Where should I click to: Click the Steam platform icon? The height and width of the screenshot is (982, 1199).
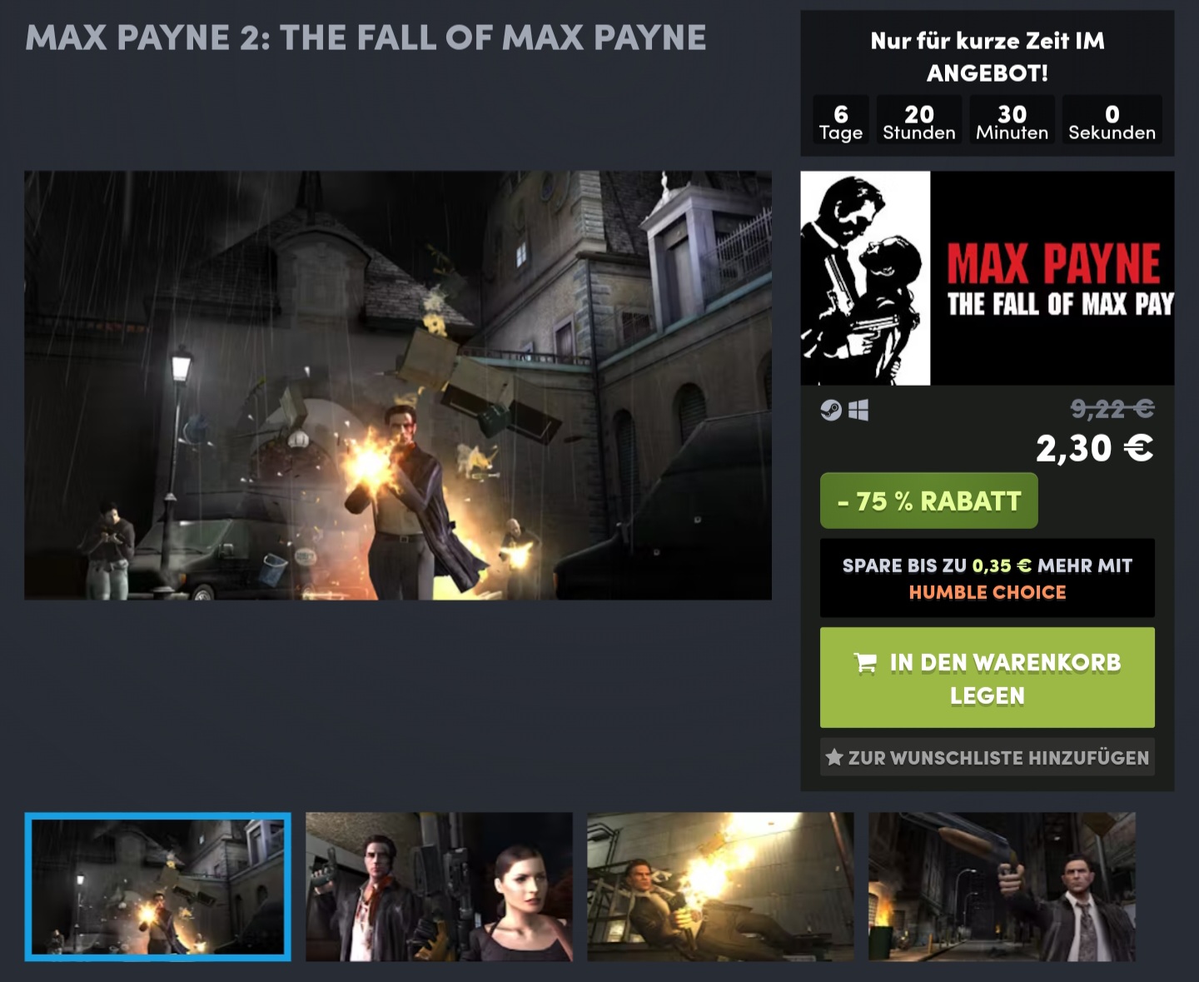(x=831, y=410)
